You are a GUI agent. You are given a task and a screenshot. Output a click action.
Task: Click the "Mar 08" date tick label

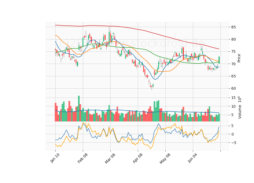pos(110,158)
